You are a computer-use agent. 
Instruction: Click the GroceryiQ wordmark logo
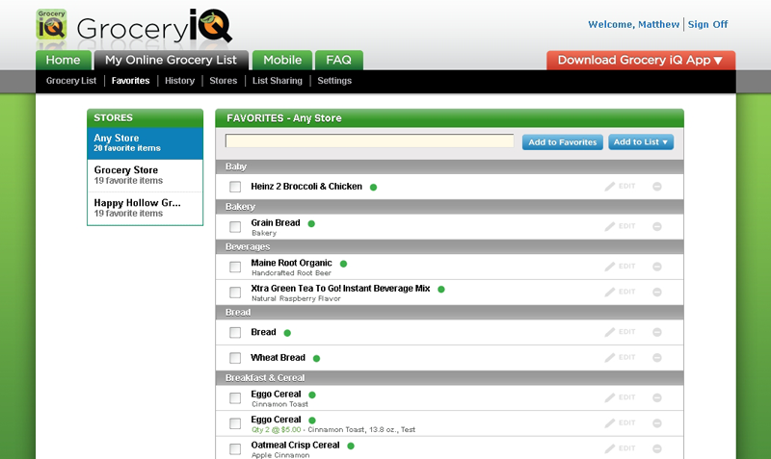154,26
